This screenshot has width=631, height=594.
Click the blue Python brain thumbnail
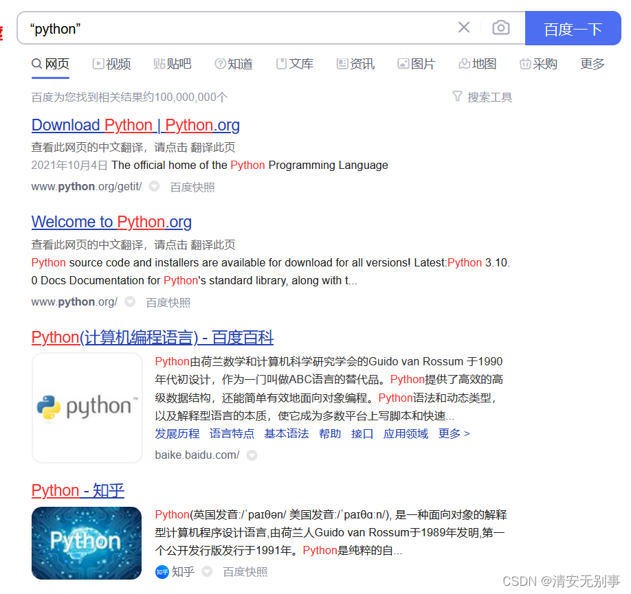[87, 543]
